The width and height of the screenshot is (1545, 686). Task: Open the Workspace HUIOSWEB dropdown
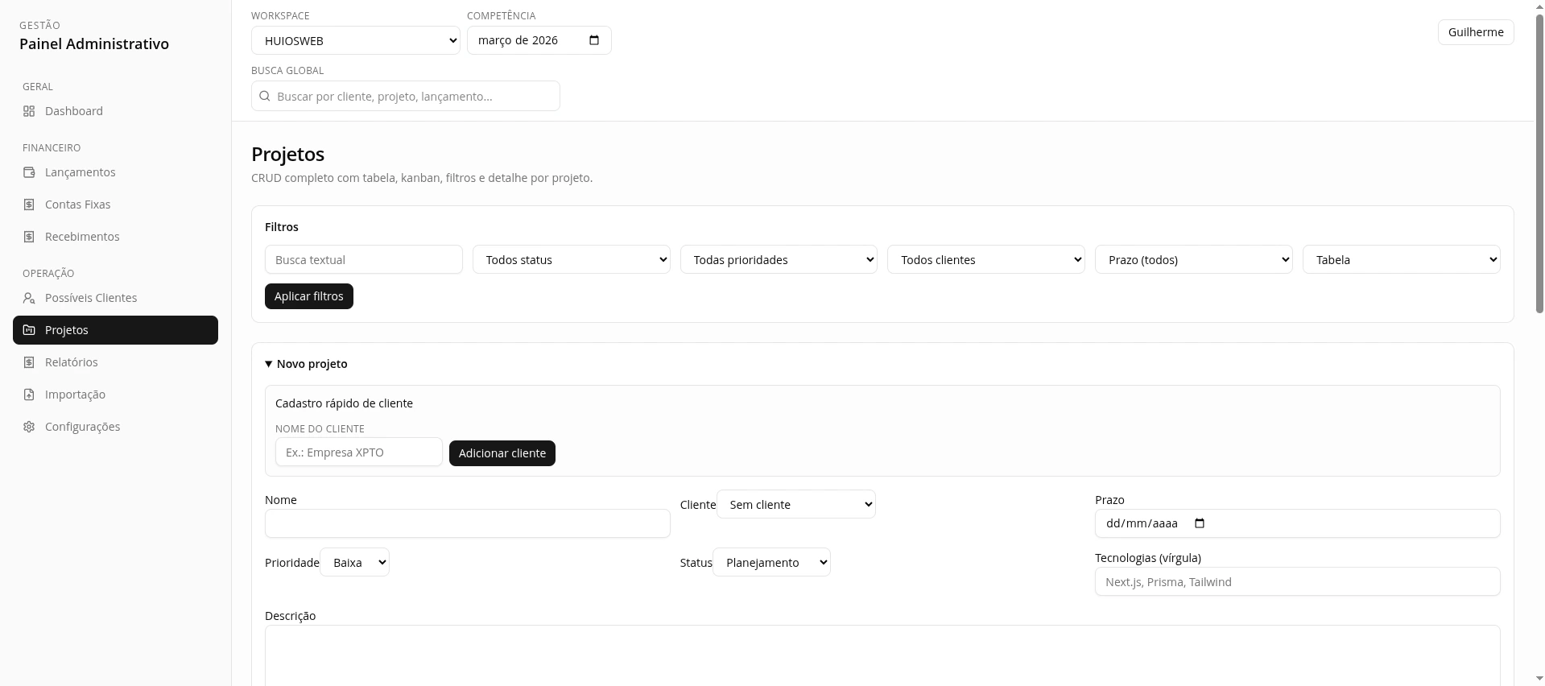pyautogui.click(x=355, y=40)
